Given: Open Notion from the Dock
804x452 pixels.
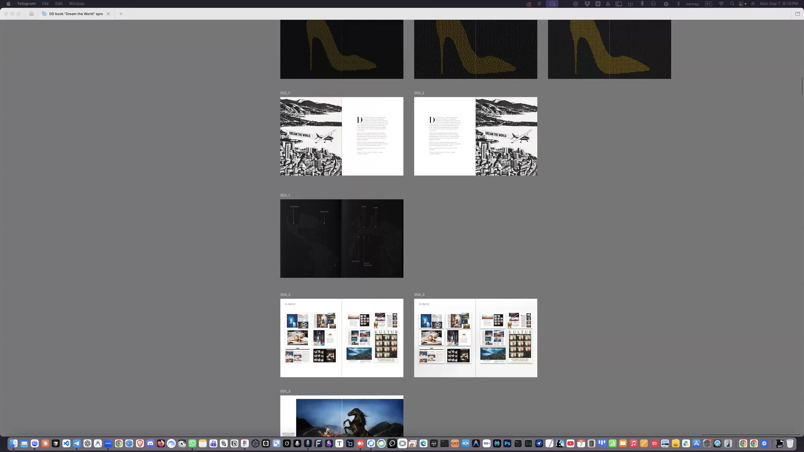Looking at the screenshot, I should [x=234, y=443].
